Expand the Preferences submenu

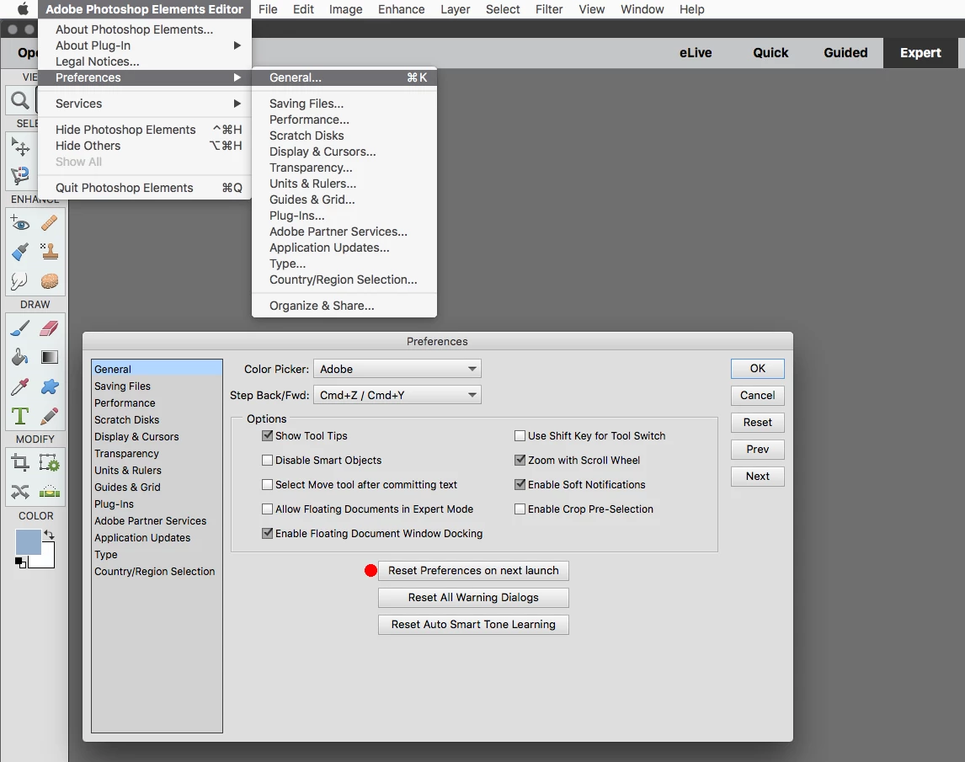[x=145, y=77]
